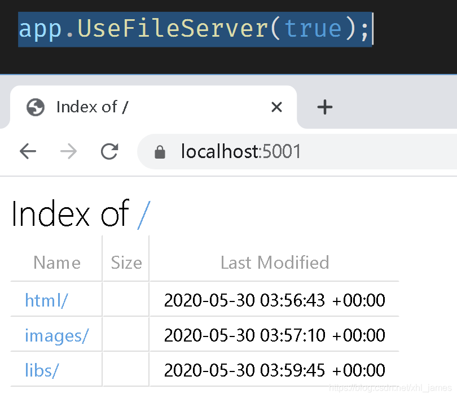The height and width of the screenshot is (398, 457).
Task: Click the date 2020-05-30 03:57:10 +00:00
Action: [275, 335]
